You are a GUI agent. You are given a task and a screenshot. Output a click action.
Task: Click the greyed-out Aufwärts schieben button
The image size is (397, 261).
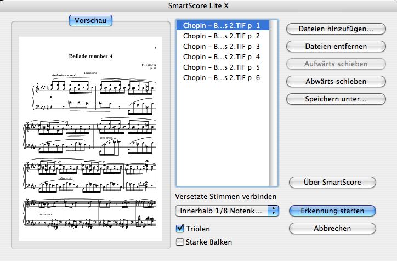[336, 64]
